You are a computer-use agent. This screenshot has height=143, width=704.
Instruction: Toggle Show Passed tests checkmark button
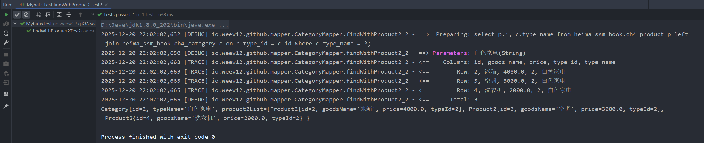(x=17, y=15)
